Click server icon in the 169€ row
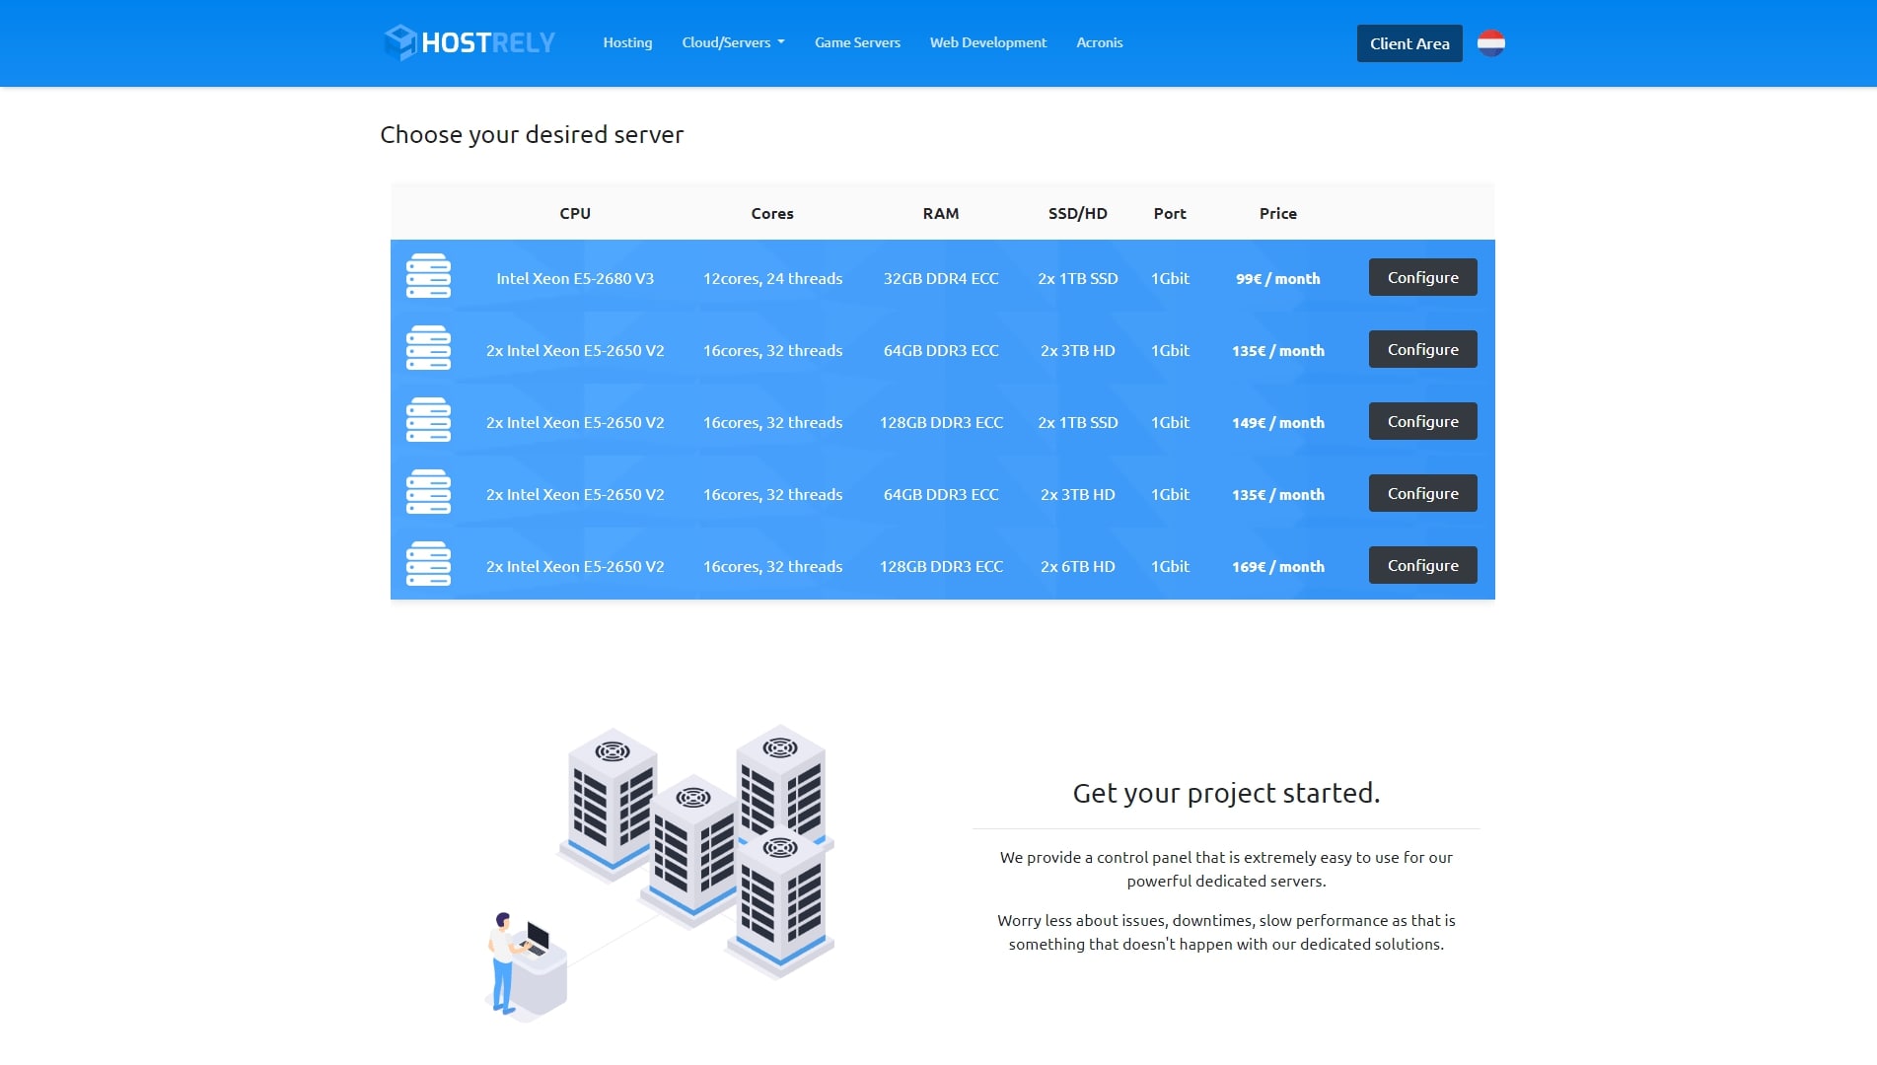Viewport: 1877px width, 1065px height. 428,565
